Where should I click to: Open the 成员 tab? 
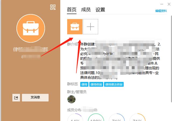click(x=86, y=10)
